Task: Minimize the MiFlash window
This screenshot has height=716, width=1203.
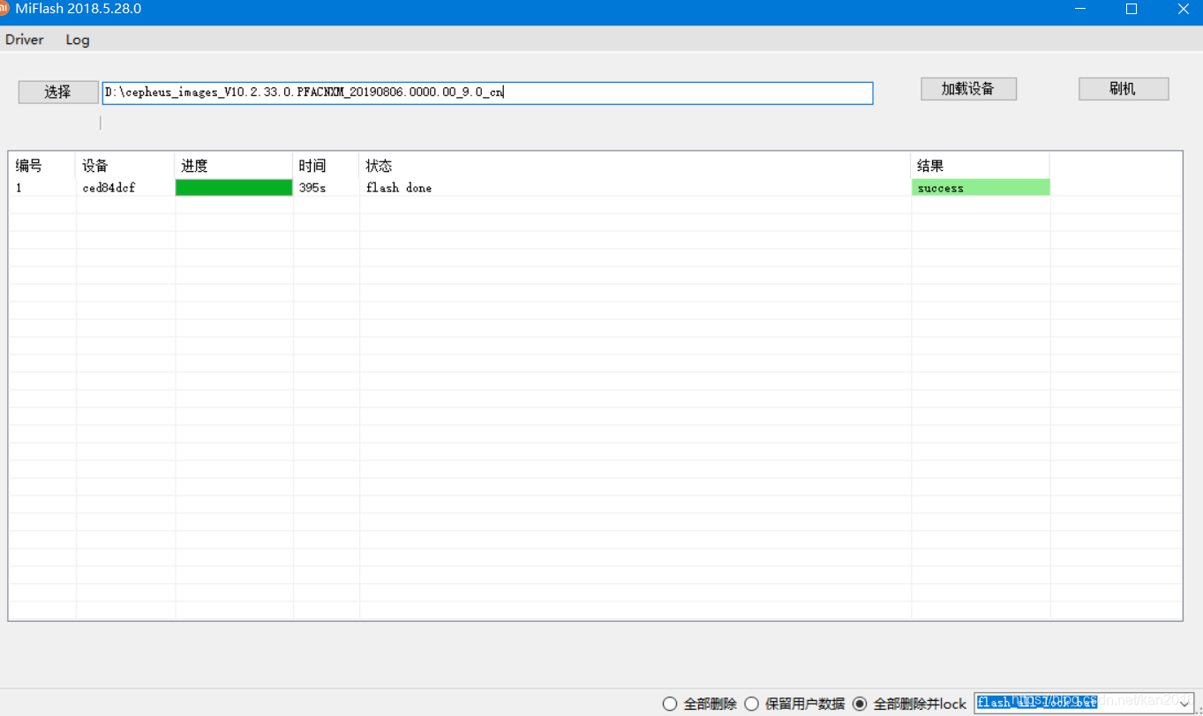Action: pos(1080,9)
